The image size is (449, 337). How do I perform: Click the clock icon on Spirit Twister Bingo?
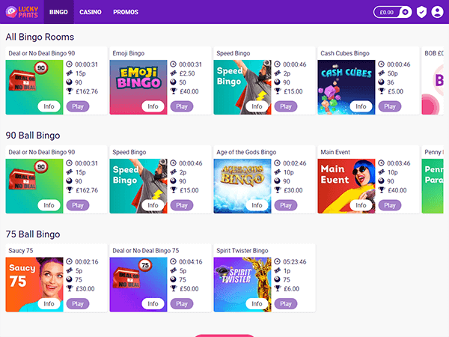pyautogui.click(x=277, y=261)
